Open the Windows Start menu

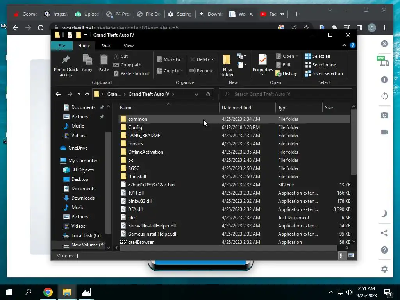click(9, 292)
